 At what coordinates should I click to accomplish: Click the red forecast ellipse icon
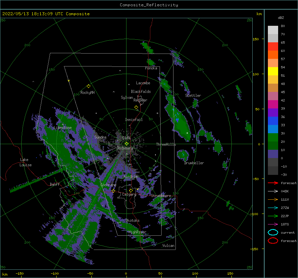pyautogui.click(x=273, y=241)
